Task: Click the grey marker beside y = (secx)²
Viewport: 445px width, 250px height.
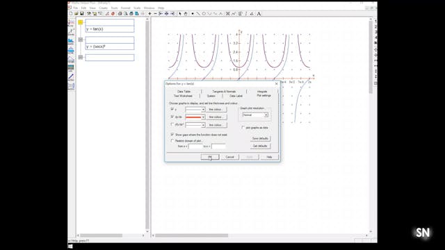Action: [x=81, y=40]
